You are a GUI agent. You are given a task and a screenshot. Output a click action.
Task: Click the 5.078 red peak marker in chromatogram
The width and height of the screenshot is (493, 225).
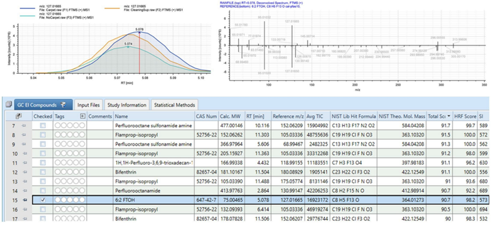pos(140,33)
